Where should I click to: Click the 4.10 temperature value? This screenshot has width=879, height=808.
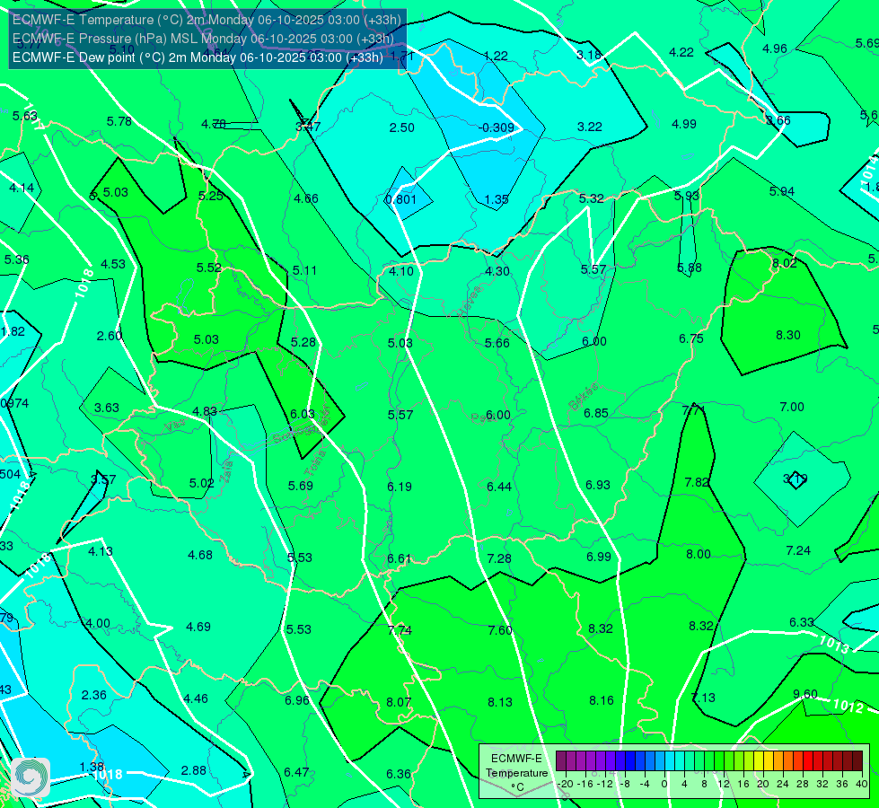[401, 271]
